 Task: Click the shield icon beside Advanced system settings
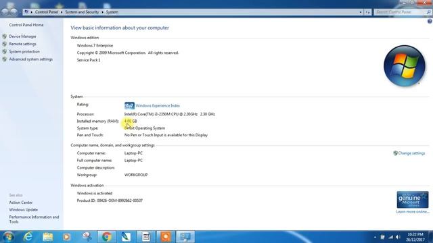[5, 59]
